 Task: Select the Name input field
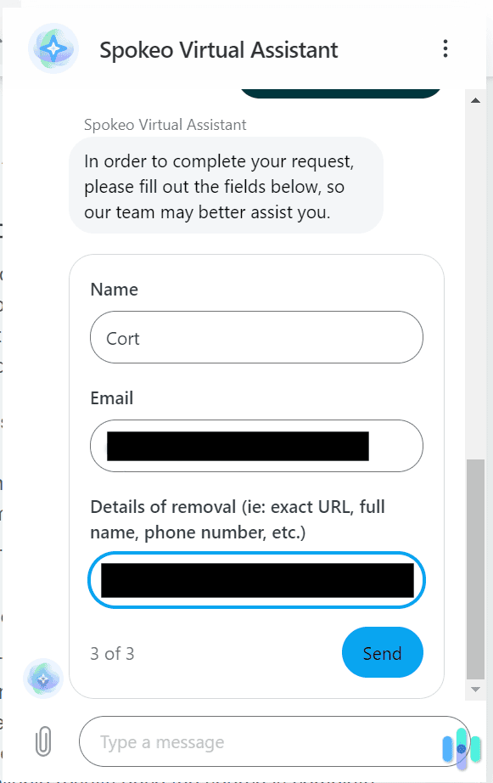click(x=255, y=337)
